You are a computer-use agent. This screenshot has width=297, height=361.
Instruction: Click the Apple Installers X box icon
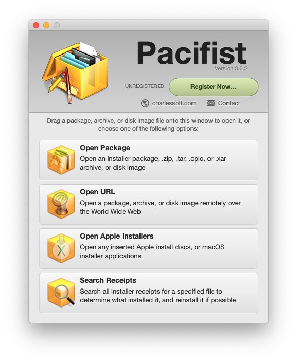[x=61, y=248]
